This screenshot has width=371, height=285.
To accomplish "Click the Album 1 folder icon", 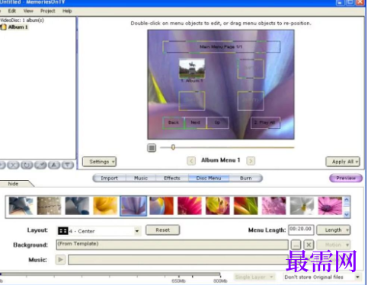I will 4,27.
